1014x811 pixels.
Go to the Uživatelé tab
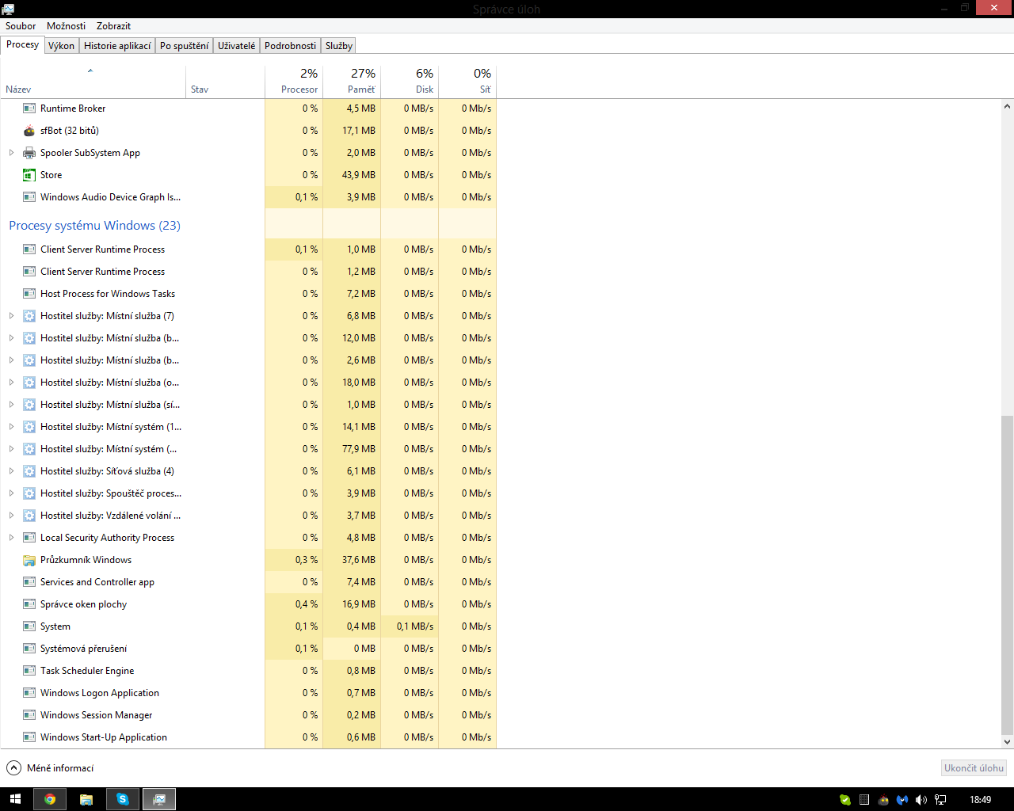click(x=237, y=46)
